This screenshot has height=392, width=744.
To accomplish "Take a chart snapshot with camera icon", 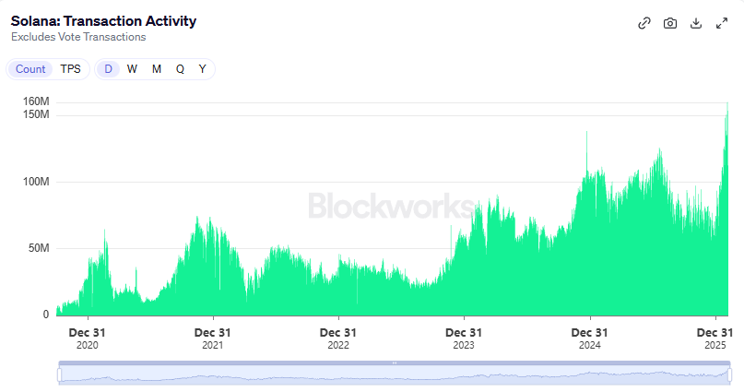I will coord(670,23).
